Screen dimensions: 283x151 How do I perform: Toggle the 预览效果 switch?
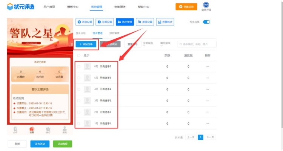click(206, 22)
